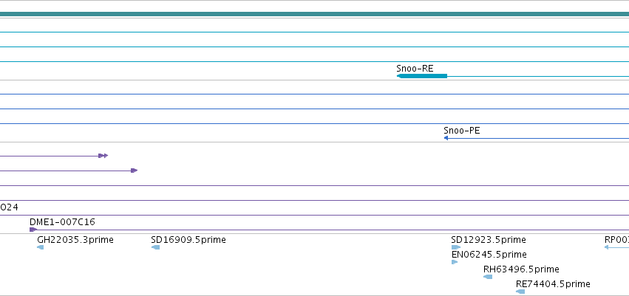Viewport: 629px width, 296px height.
Task: Select the DME1-007C16 purple start glyph
Action: pyautogui.click(x=33, y=230)
